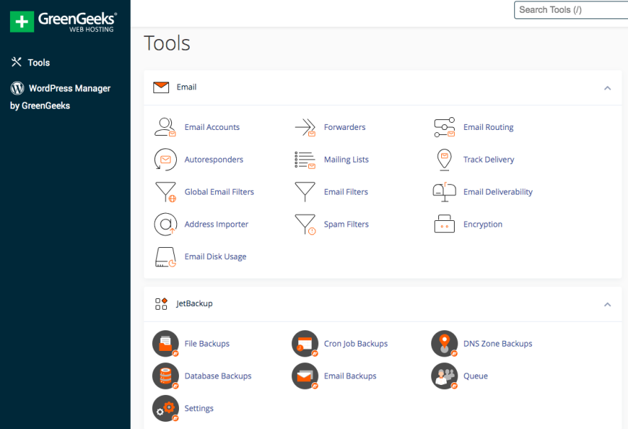Collapse the Email section chevron
This screenshot has height=429, width=628.
coord(607,87)
